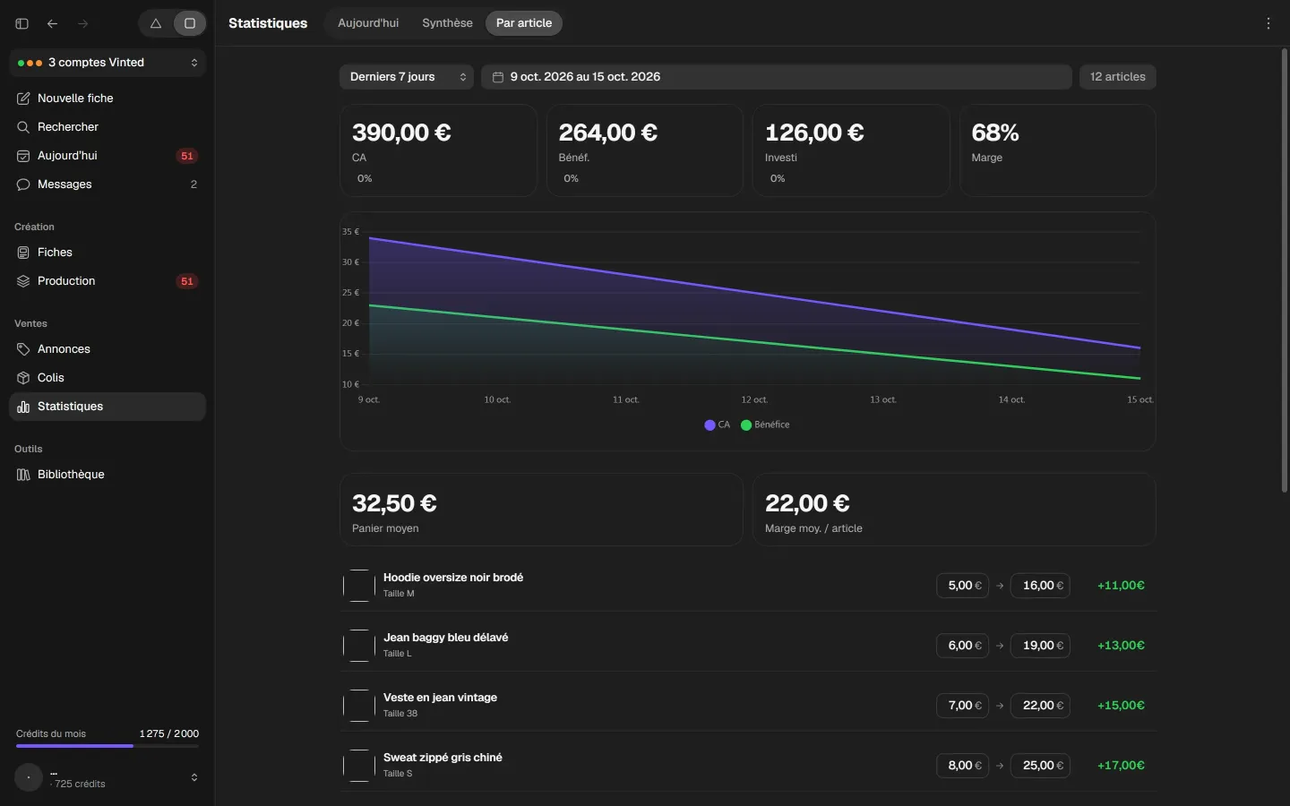
Task: Click the Crédits du mois progress bar
Action: [x=107, y=746]
